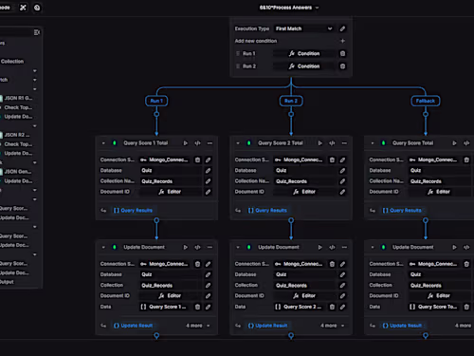Select the Run 1 branch label
This screenshot has height=356, width=474.
[x=156, y=101]
